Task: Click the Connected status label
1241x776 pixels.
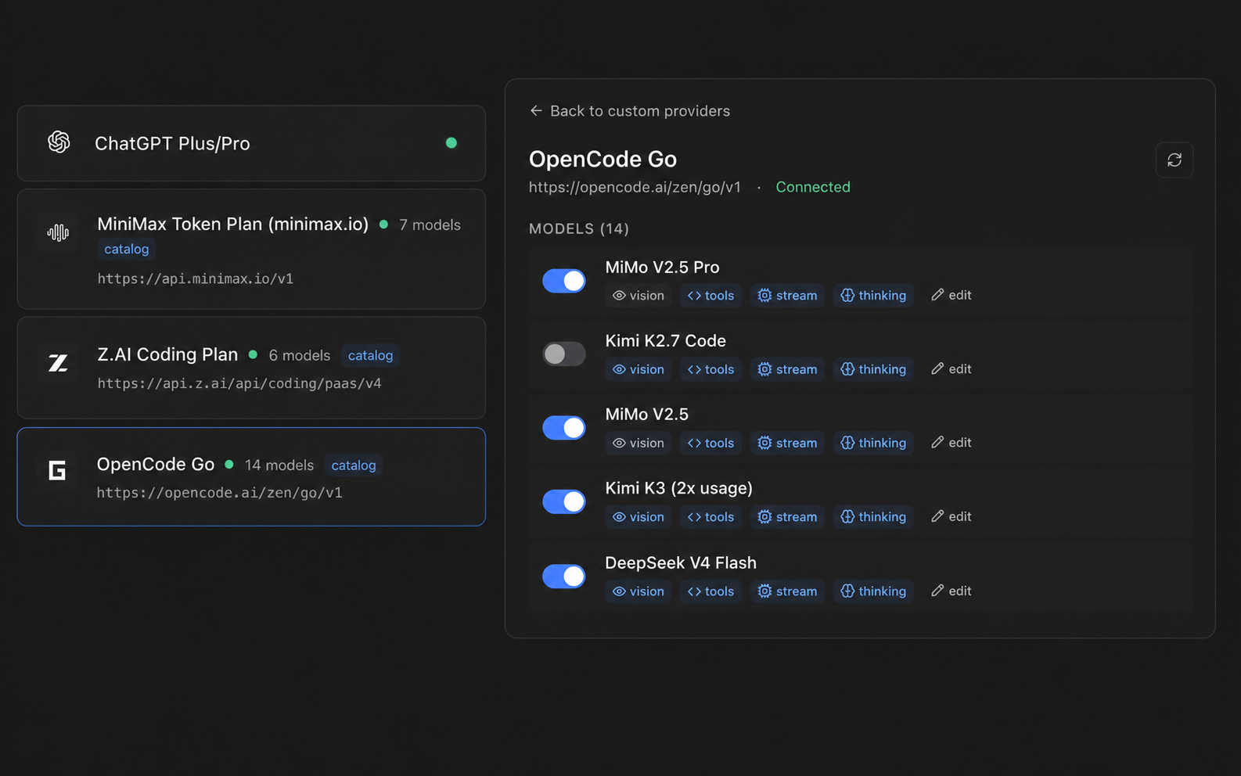Action: tap(813, 187)
